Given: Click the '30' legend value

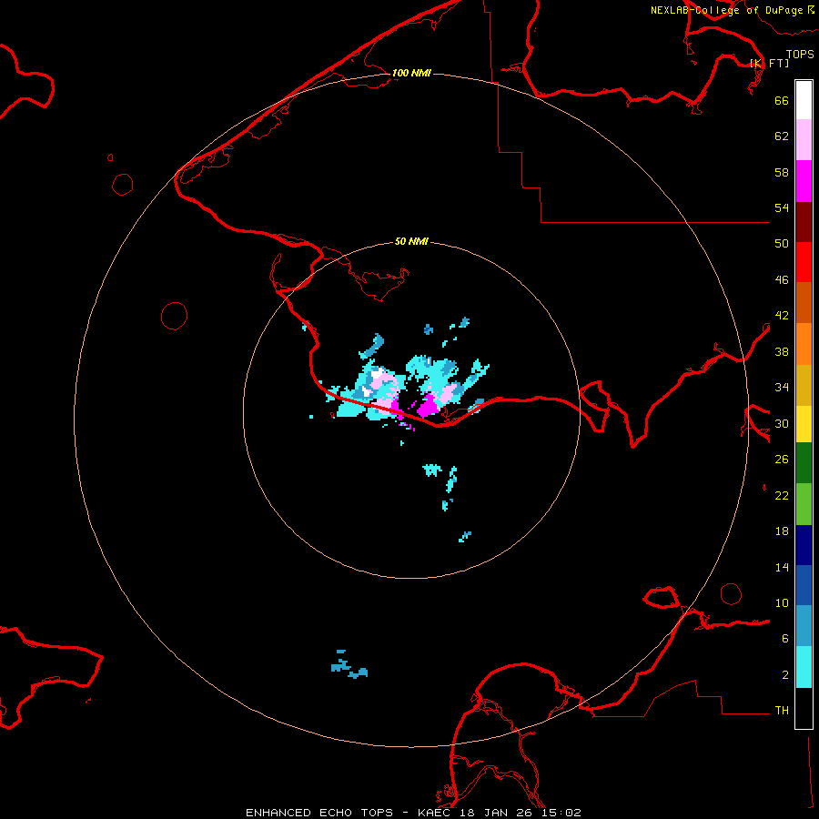Looking at the screenshot, I should tap(782, 423).
